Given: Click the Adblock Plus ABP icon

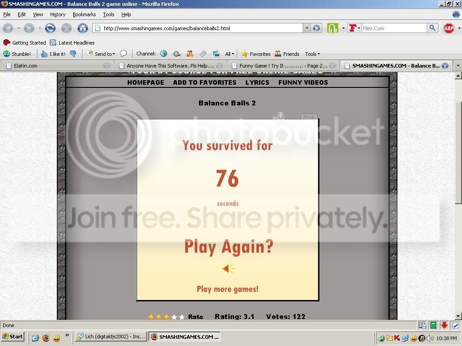Looking at the screenshot, I should [x=449, y=28].
